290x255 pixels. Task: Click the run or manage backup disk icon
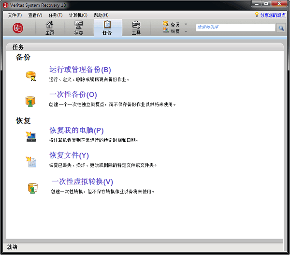pyautogui.click(x=31, y=76)
